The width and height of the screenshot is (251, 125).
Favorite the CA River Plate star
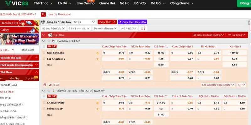[x=44, y=102]
